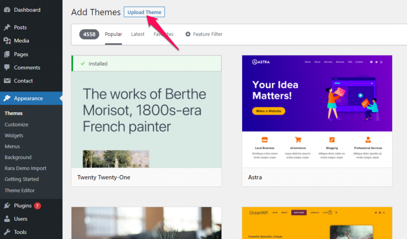Click the Twenty Twenty-One theme name
Image resolution: width=407 pixels, height=239 pixels.
pos(104,177)
